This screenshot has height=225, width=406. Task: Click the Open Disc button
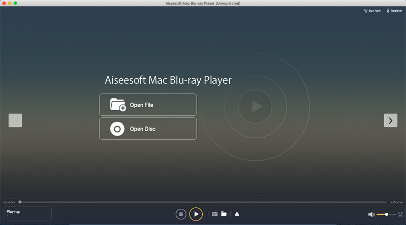pos(148,128)
